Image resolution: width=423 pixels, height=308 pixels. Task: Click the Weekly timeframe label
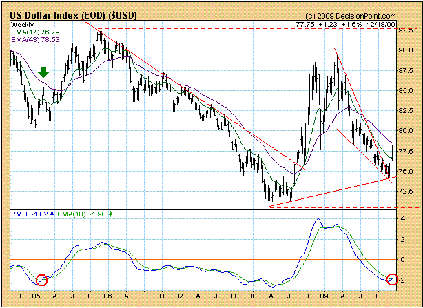point(22,24)
